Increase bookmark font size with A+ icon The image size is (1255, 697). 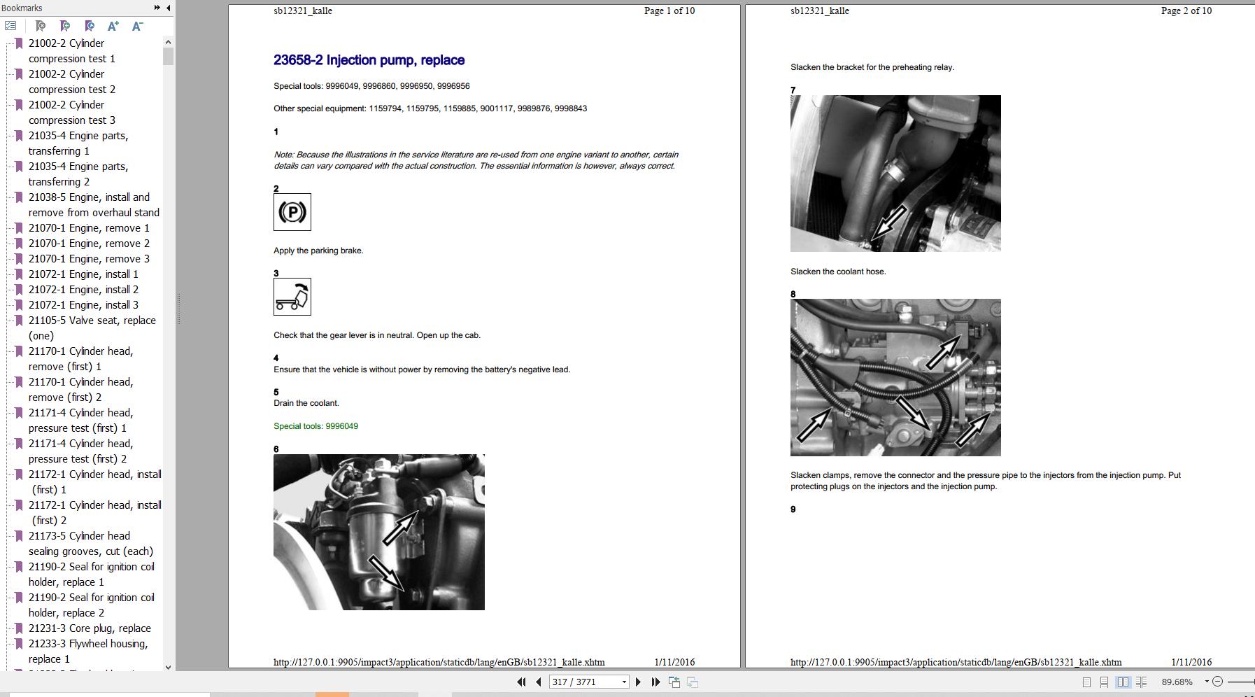(x=113, y=26)
